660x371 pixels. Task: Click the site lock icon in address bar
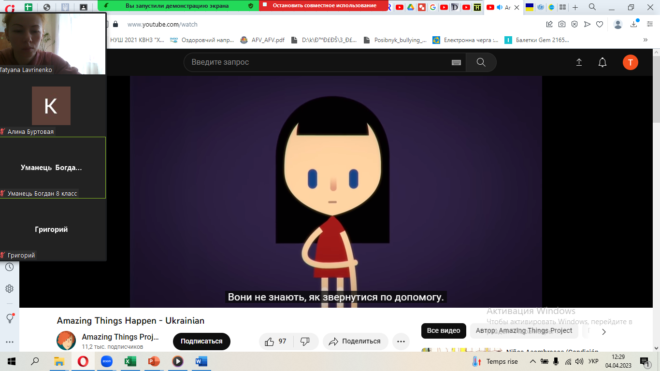click(x=115, y=24)
